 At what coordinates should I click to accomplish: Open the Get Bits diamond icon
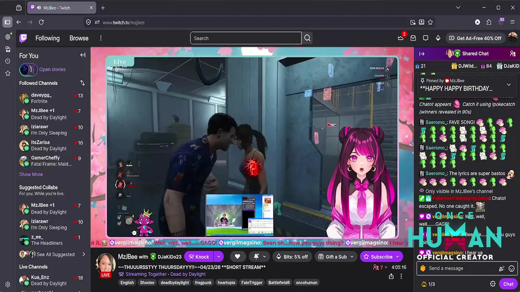[438, 38]
